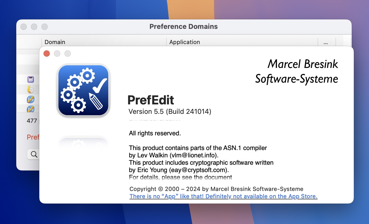369x224 pixels.
Task: Click the "by Eric Young (eay@cryptsoft.com)" line
Action: [179, 170]
